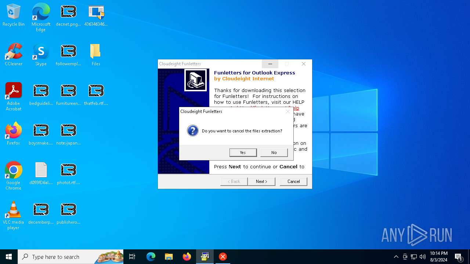470x264 pixels.
Task: Close the Cloudeight Funletters installer window
Action: (304, 64)
